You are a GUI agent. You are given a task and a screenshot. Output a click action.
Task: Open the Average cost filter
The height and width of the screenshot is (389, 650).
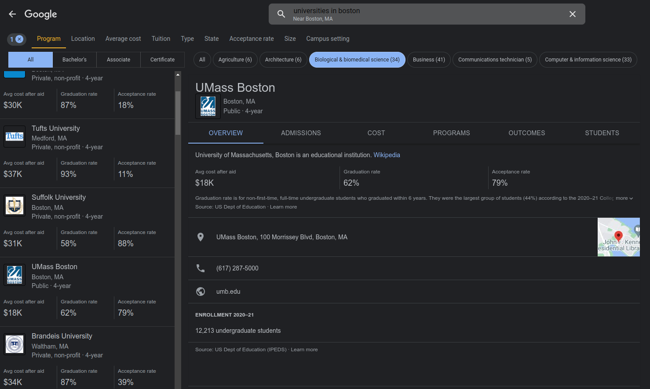[123, 39]
